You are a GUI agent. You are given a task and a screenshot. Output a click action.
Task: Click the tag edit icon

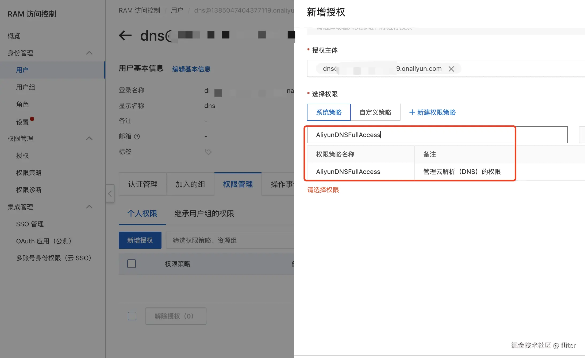208,152
